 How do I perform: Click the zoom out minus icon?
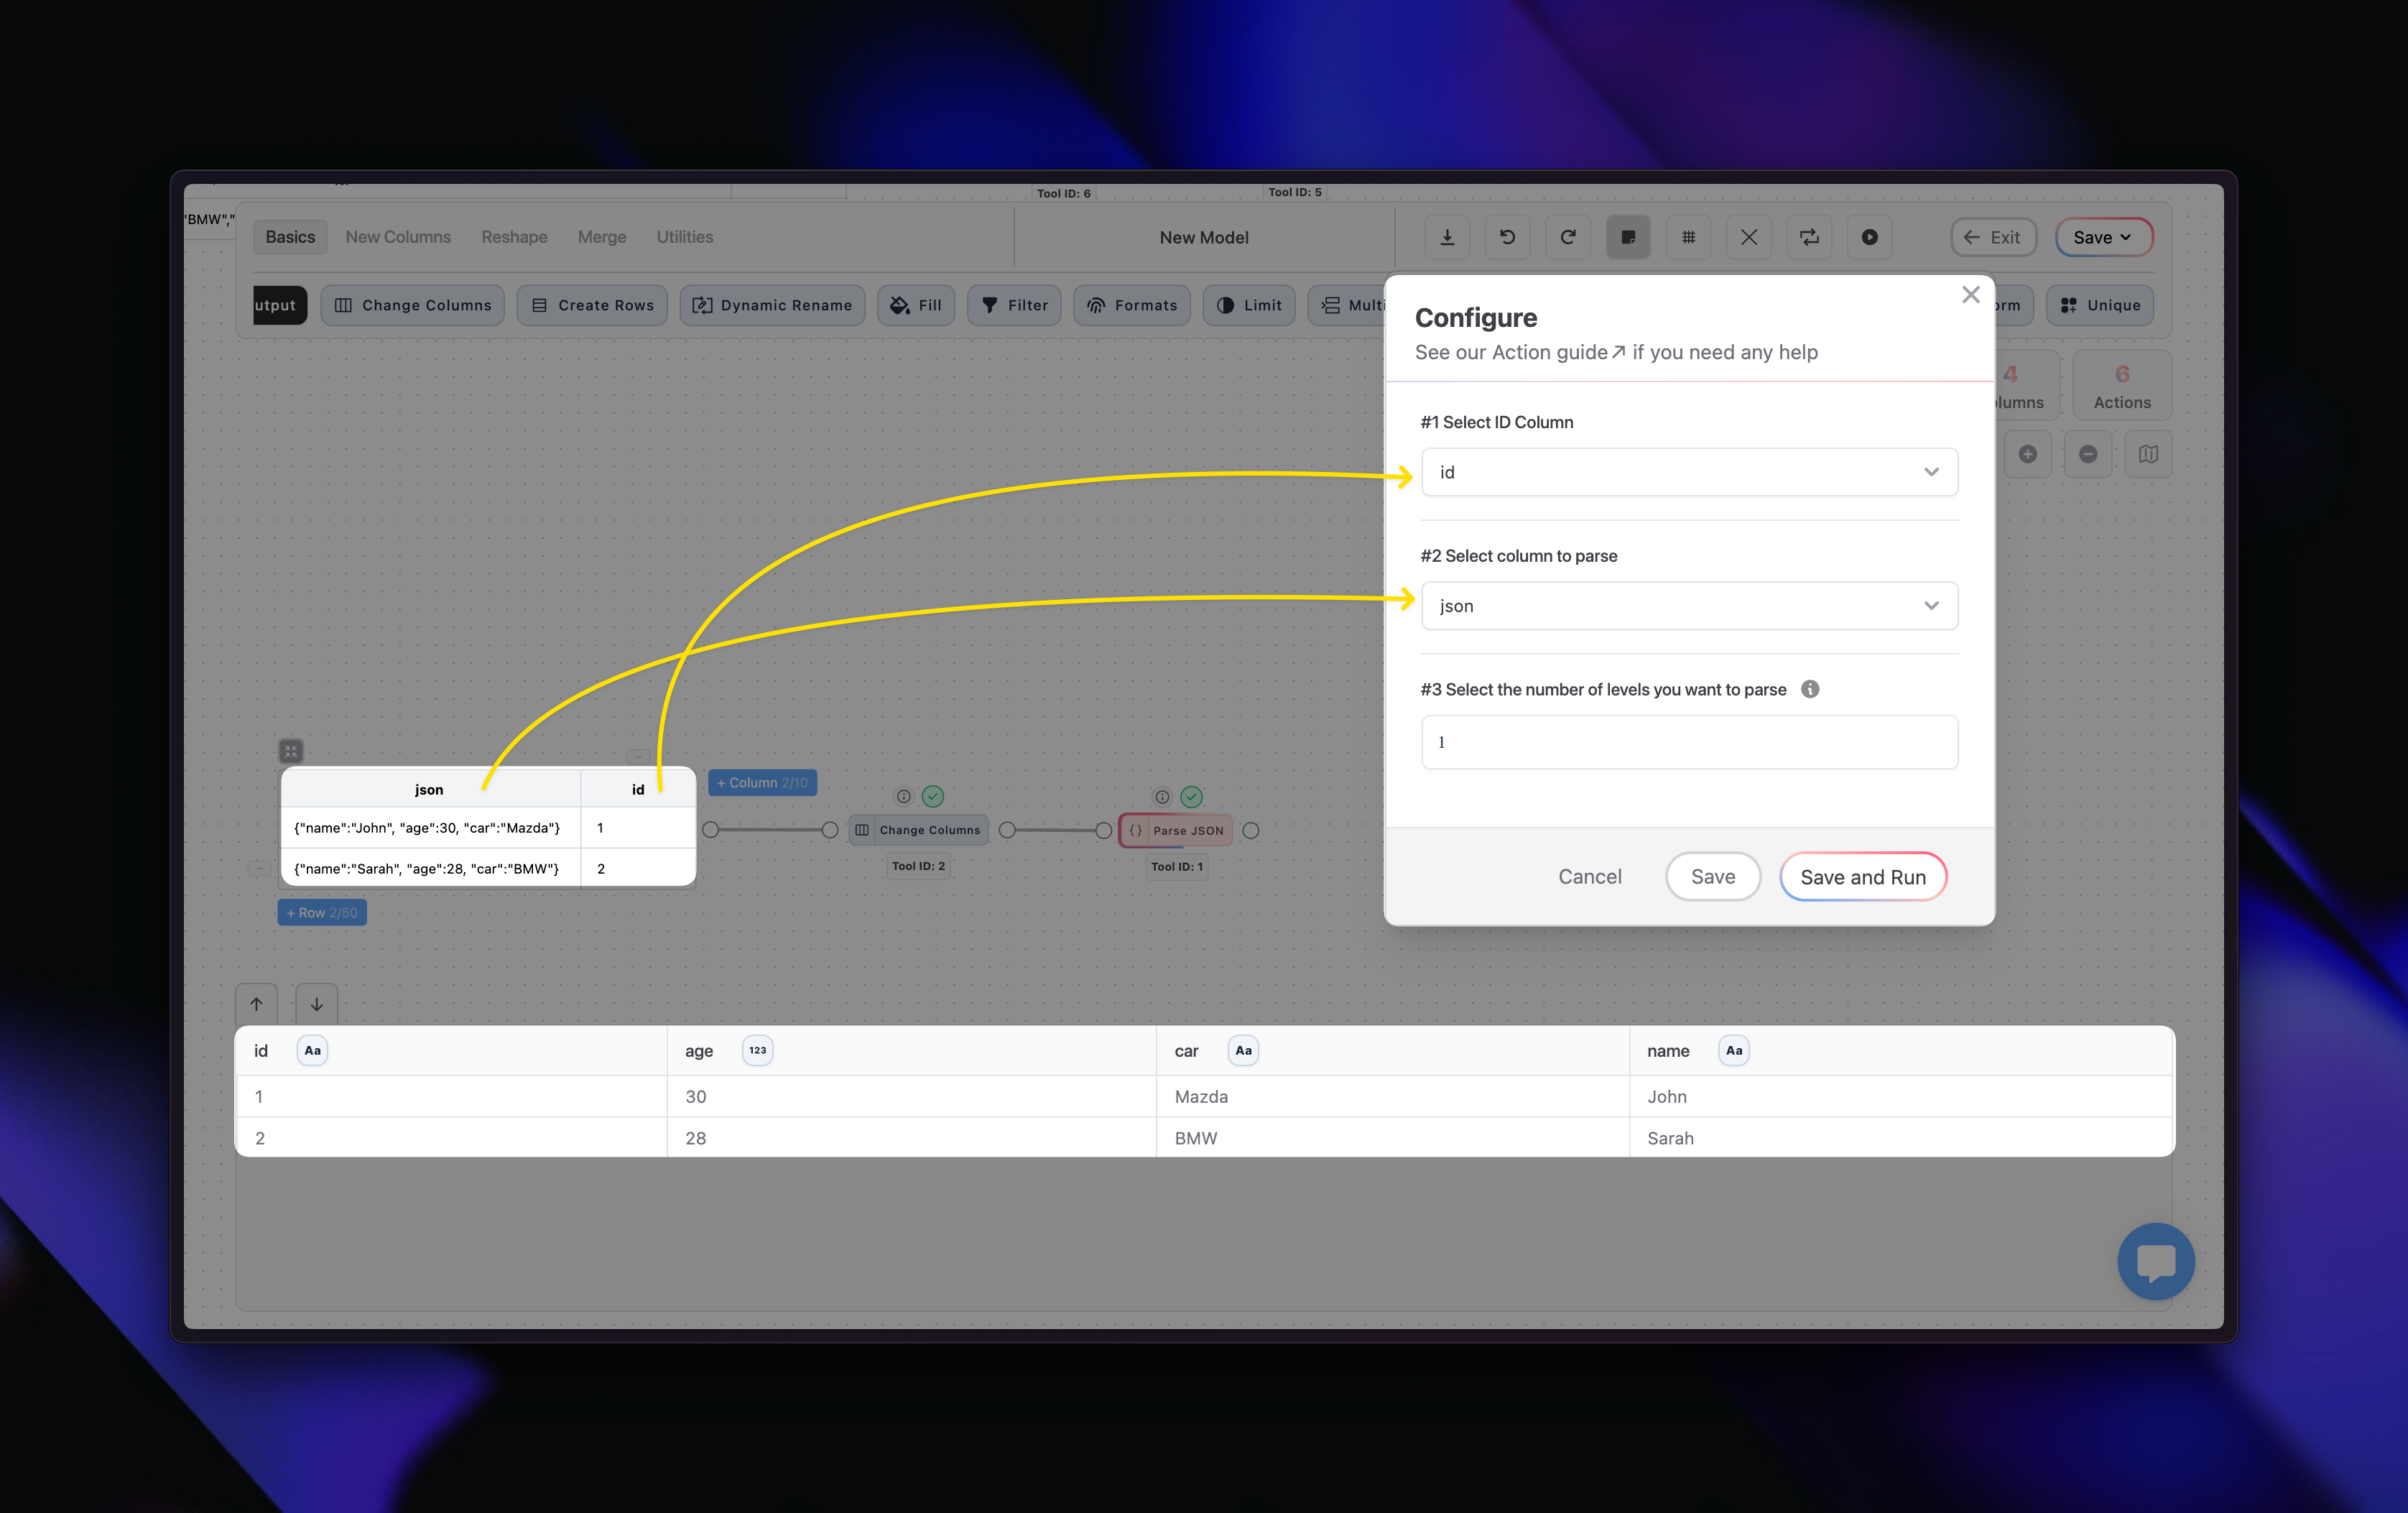2088,454
